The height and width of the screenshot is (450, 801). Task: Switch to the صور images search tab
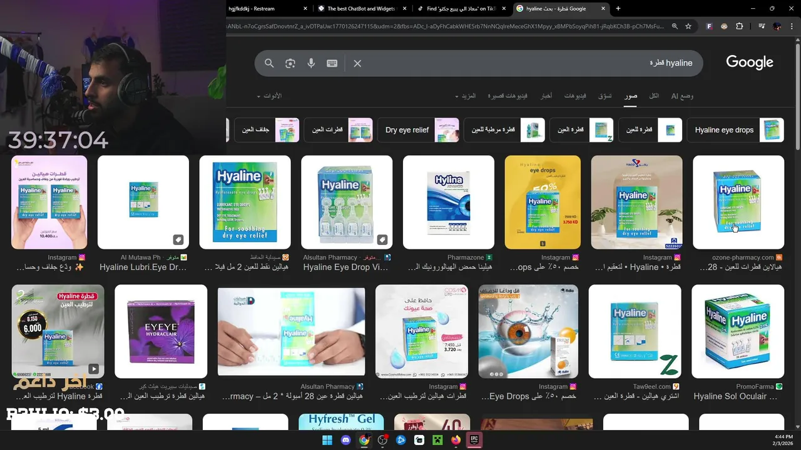631,96
